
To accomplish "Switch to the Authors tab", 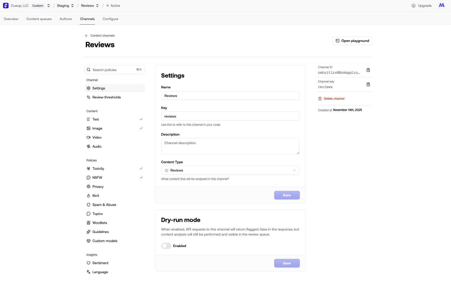I will point(66,19).
